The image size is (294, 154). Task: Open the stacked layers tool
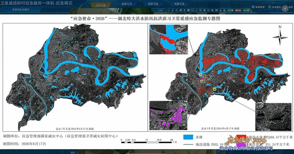click(x=181, y=10)
